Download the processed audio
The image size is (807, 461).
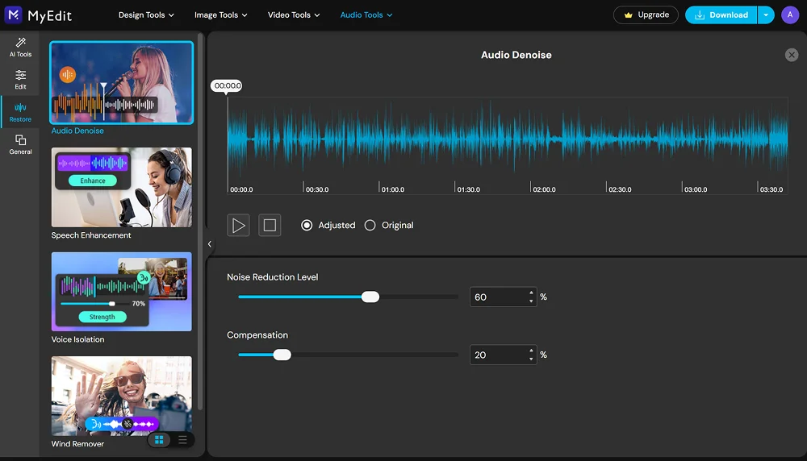tap(721, 15)
